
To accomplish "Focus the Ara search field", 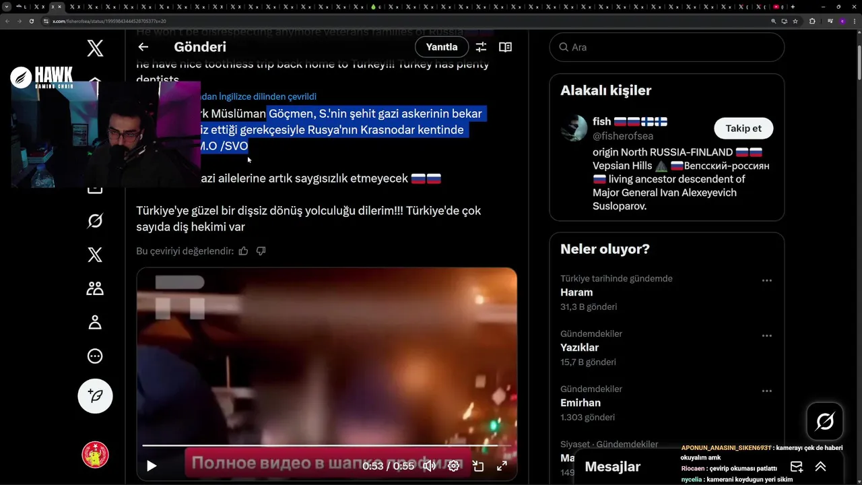I will (x=667, y=47).
